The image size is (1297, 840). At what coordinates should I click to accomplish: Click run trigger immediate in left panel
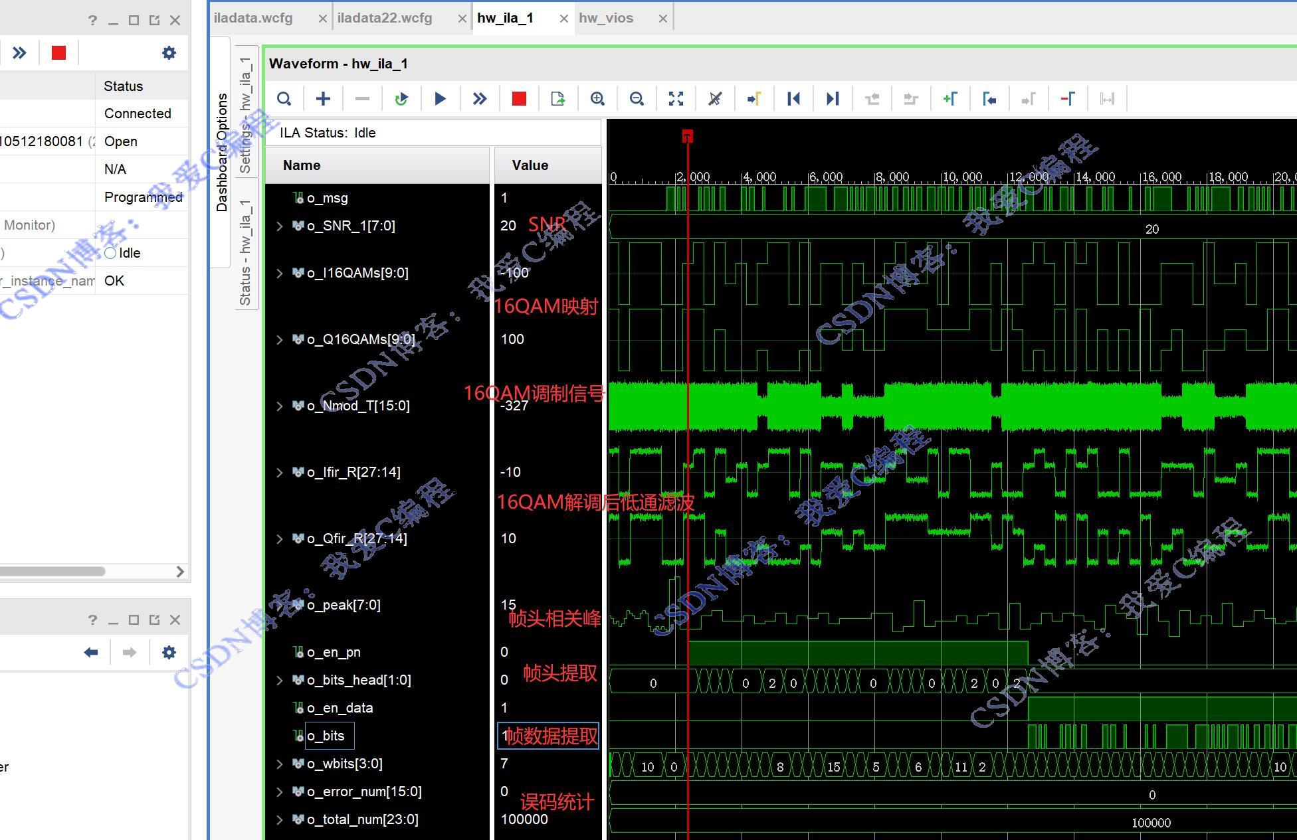tap(19, 52)
